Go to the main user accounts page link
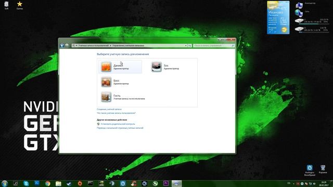 [x=120, y=128]
